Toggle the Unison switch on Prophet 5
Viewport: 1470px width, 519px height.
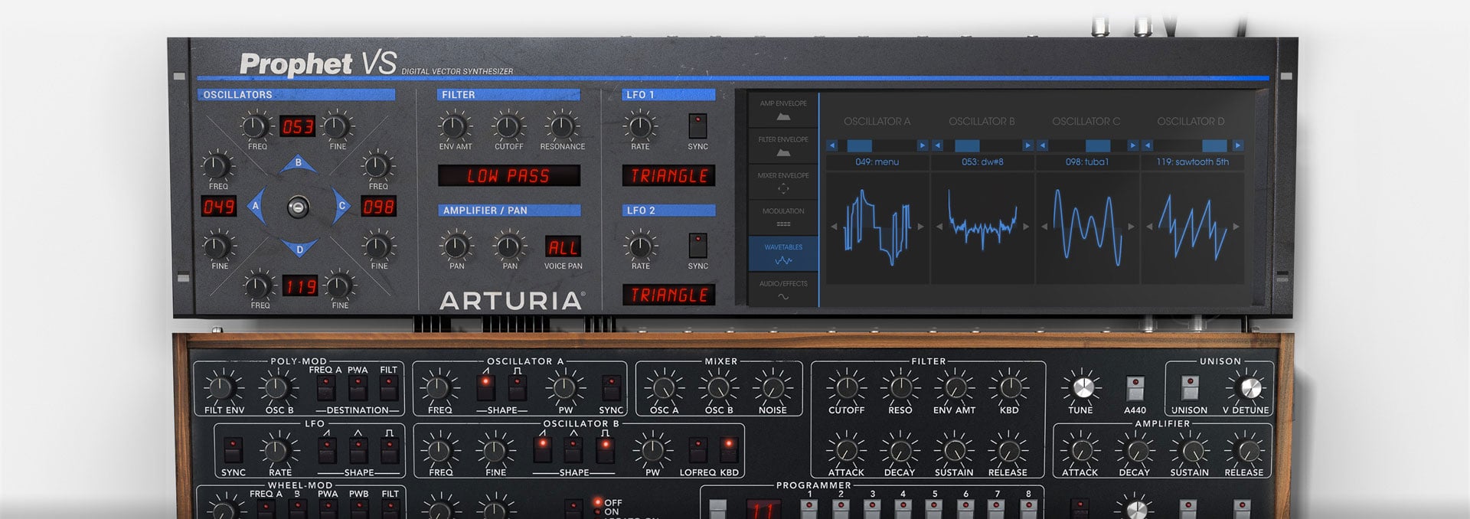point(1189,388)
